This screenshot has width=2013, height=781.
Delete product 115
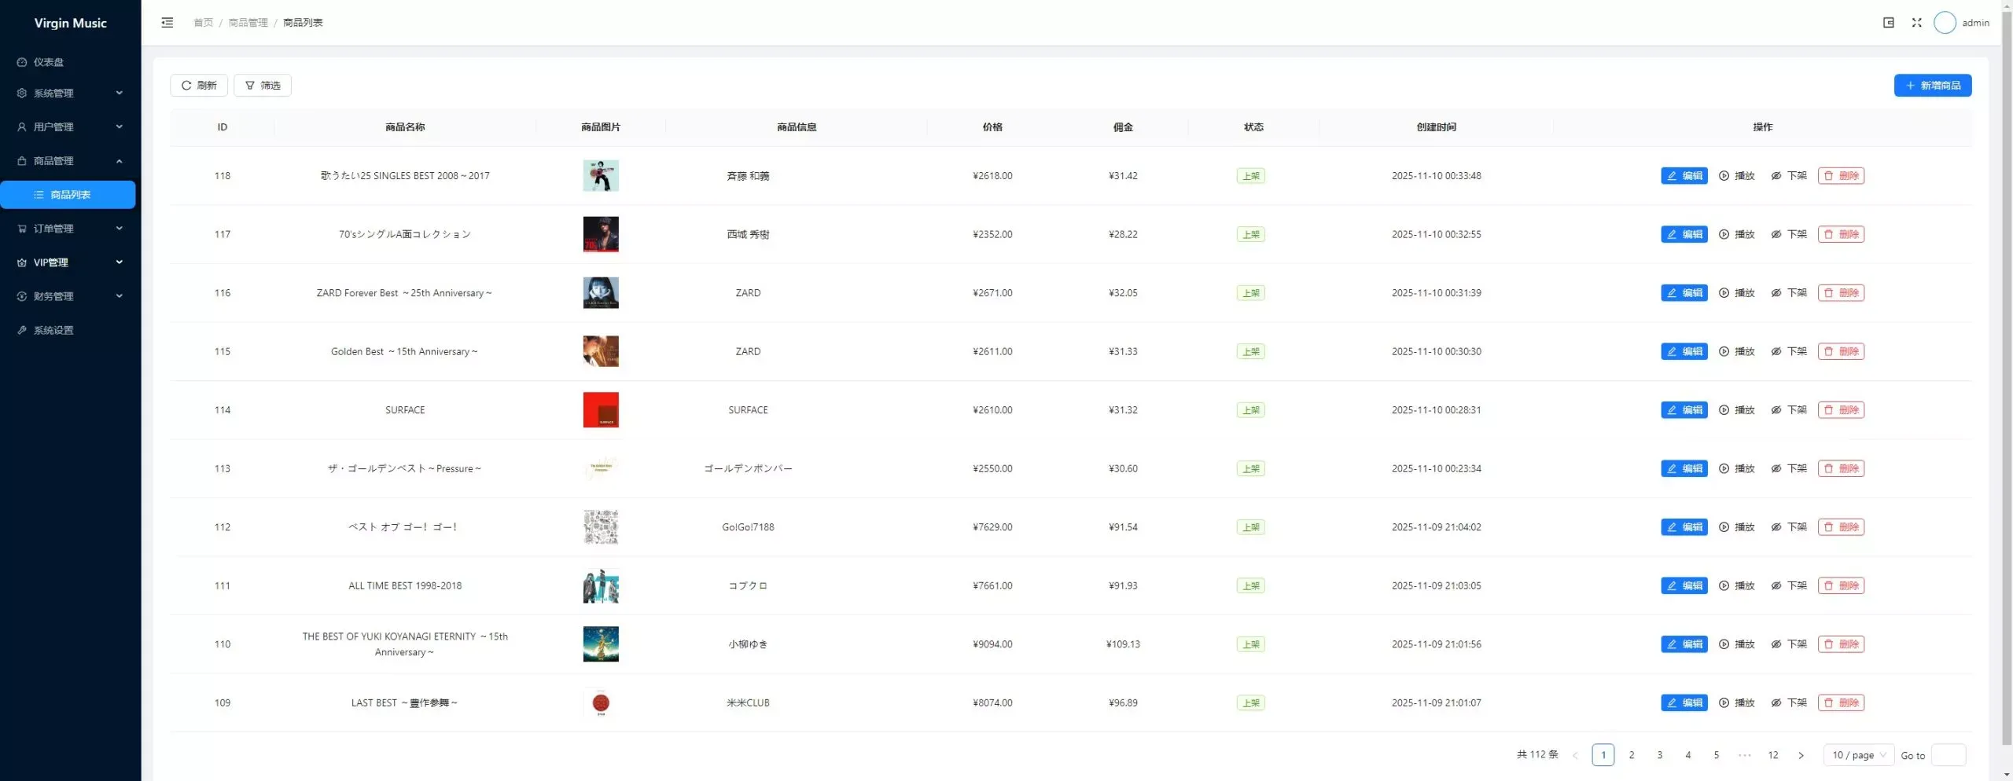(x=1841, y=351)
